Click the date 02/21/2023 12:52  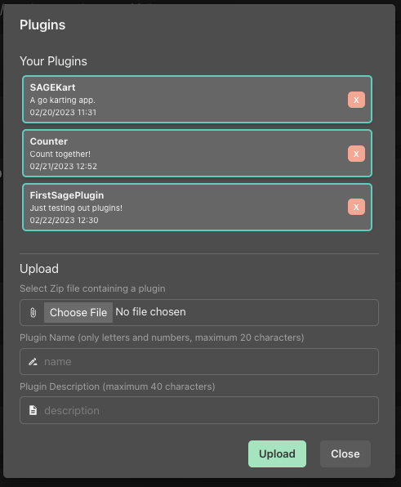point(64,167)
